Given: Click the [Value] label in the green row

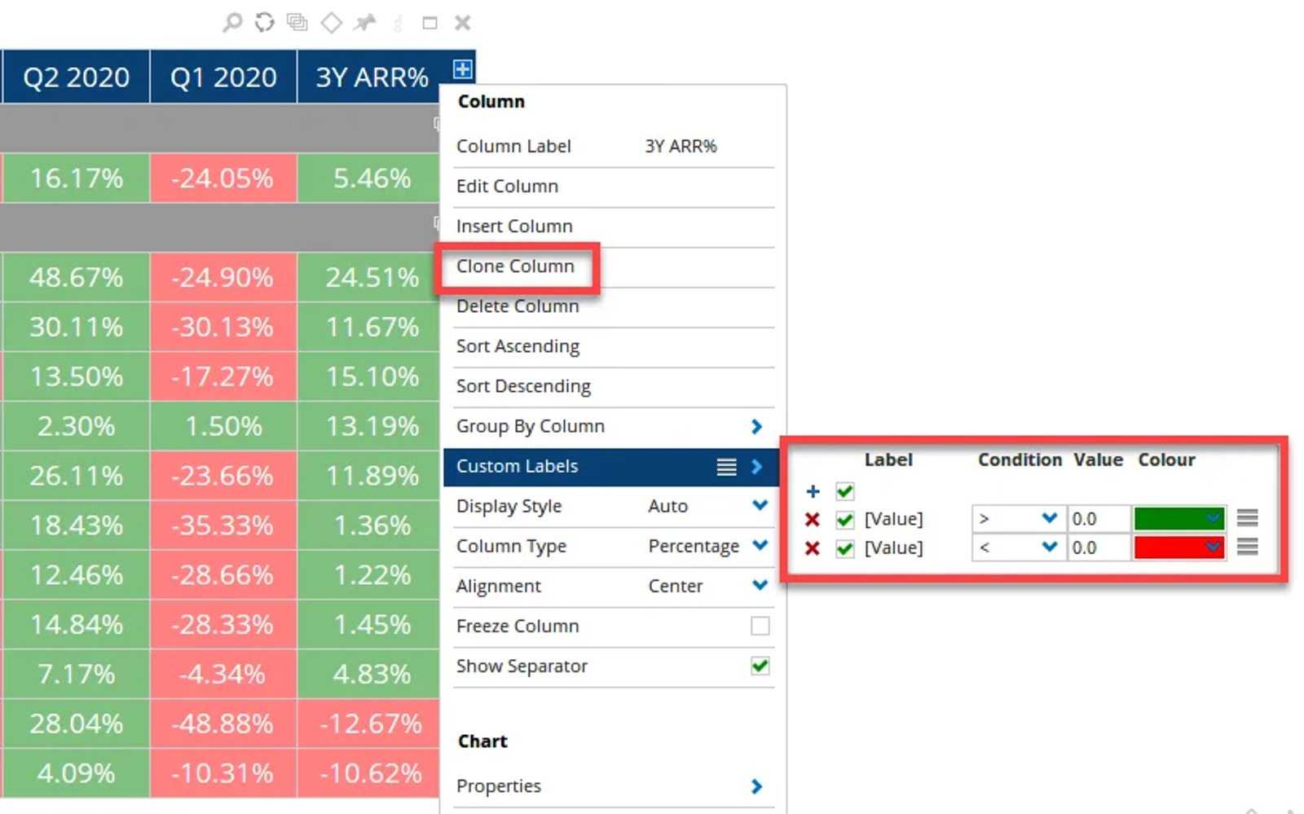Looking at the screenshot, I should point(893,519).
